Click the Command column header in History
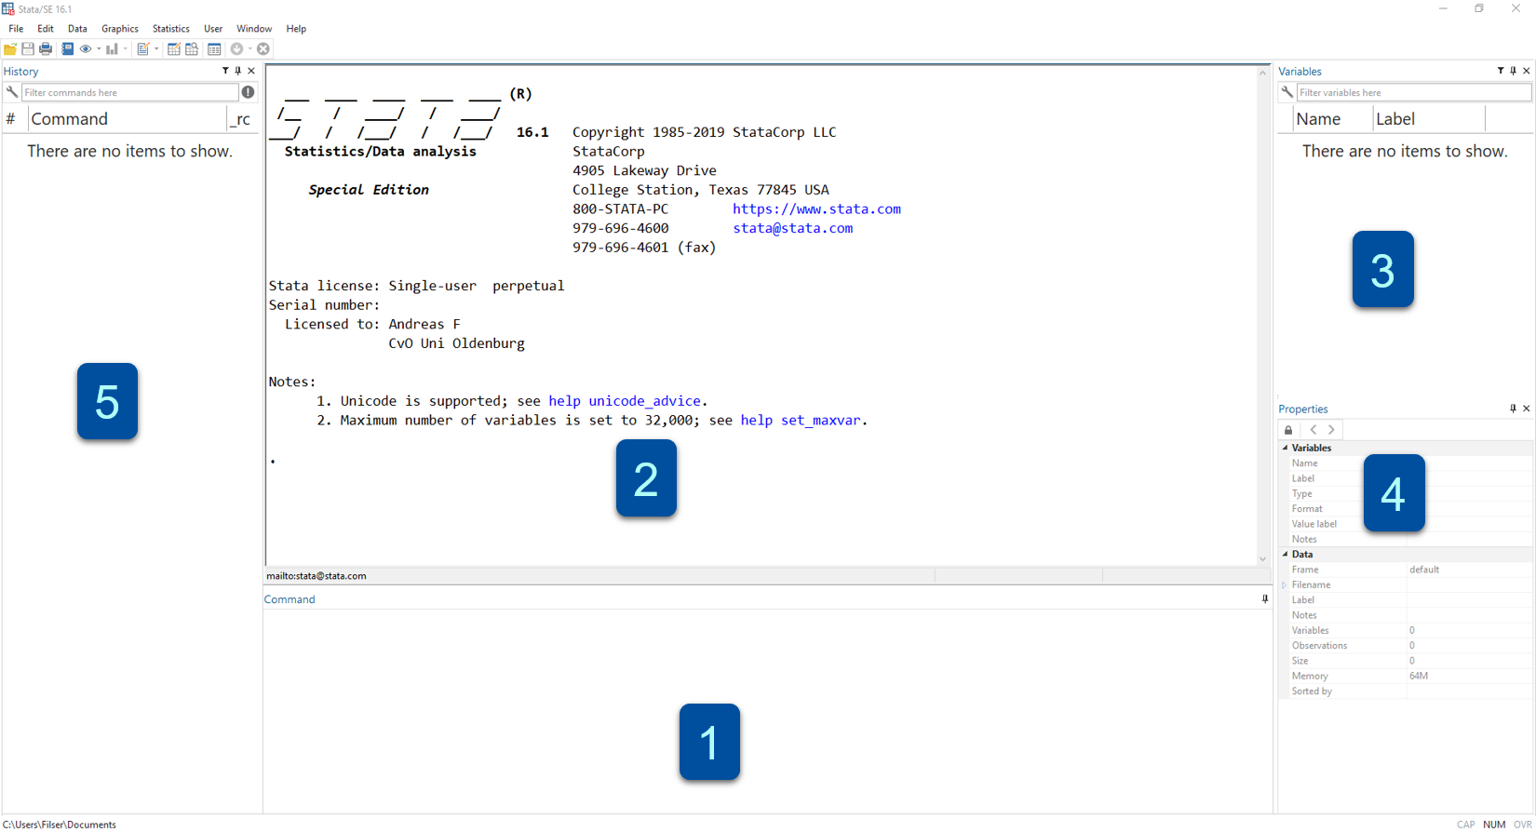The height and width of the screenshot is (832, 1536). pyautogui.click(x=128, y=119)
